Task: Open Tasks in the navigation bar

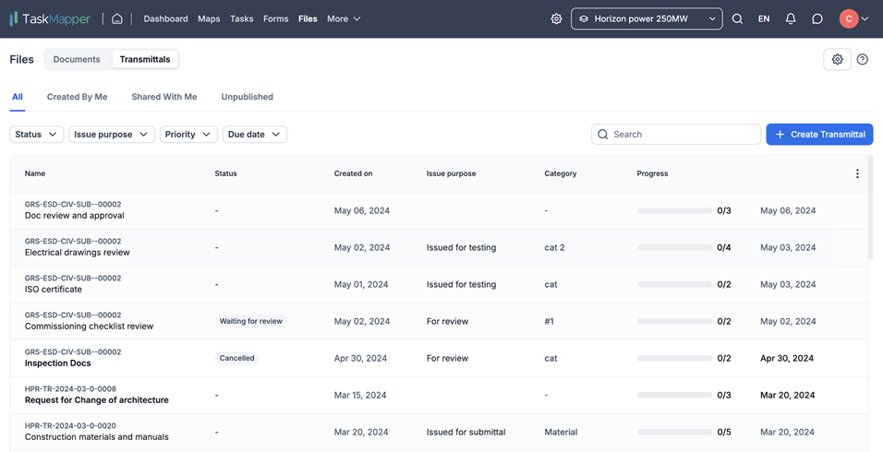Action: click(x=242, y=18)
